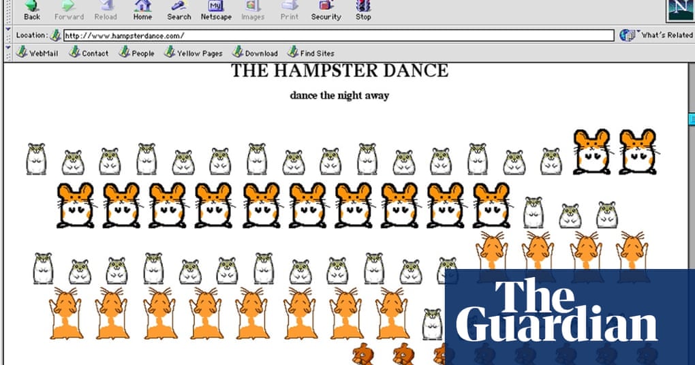Click the Images toolbar icon
This screenshot has width=695, height=365.
click(253, 5)
